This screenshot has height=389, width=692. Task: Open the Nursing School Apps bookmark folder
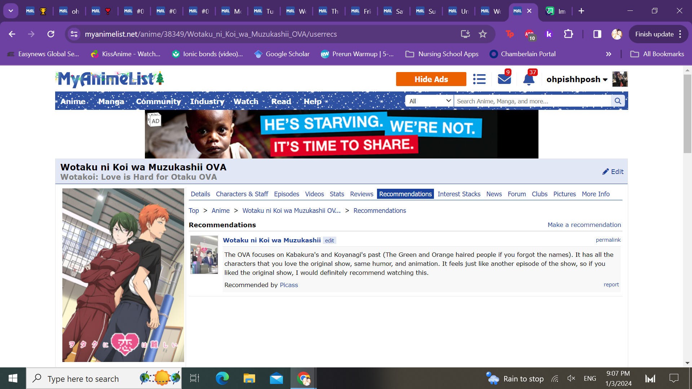(x=442, y=54)
